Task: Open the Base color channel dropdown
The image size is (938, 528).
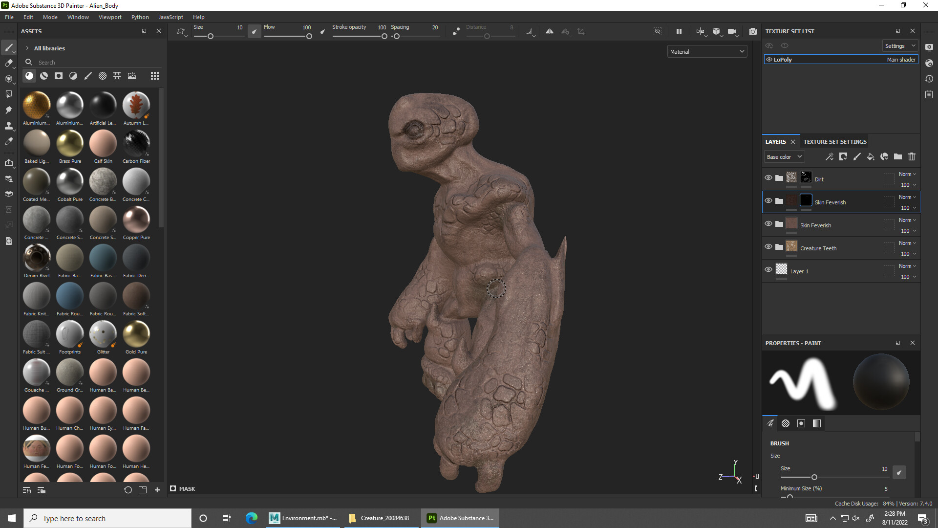Action: pos(784,156)
